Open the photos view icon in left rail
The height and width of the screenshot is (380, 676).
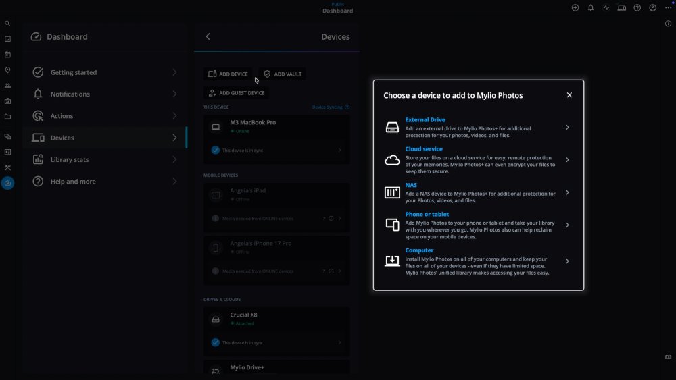[x=7, y=39]
